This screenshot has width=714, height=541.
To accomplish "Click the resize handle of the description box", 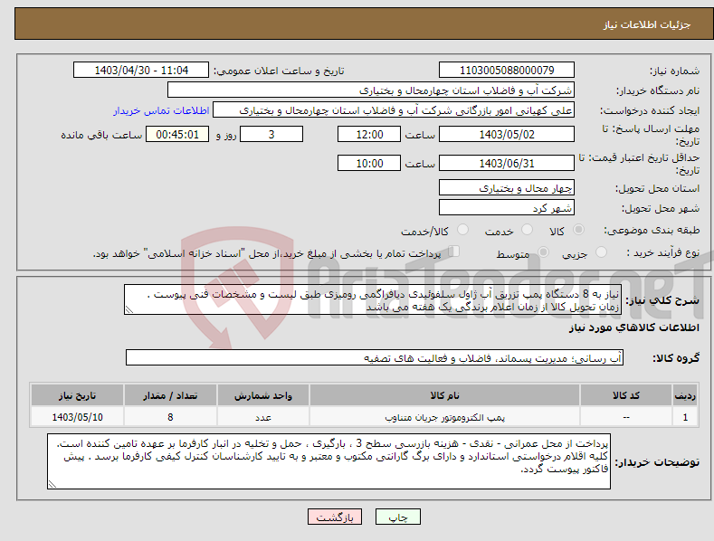I will point(129,309).
